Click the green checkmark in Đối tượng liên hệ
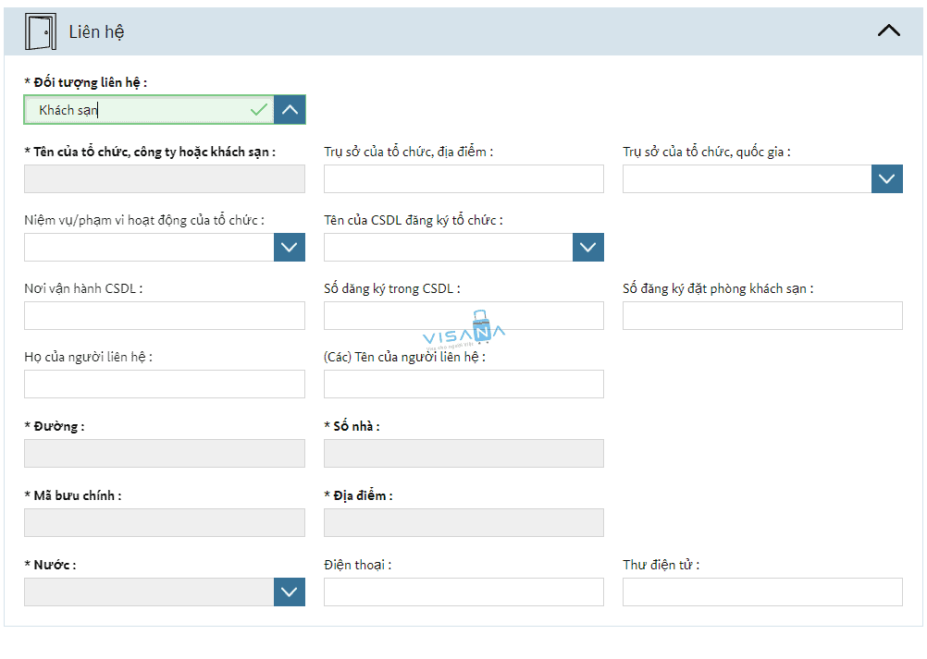This screenshot has height=659, width=927. [x=259, y=110]
